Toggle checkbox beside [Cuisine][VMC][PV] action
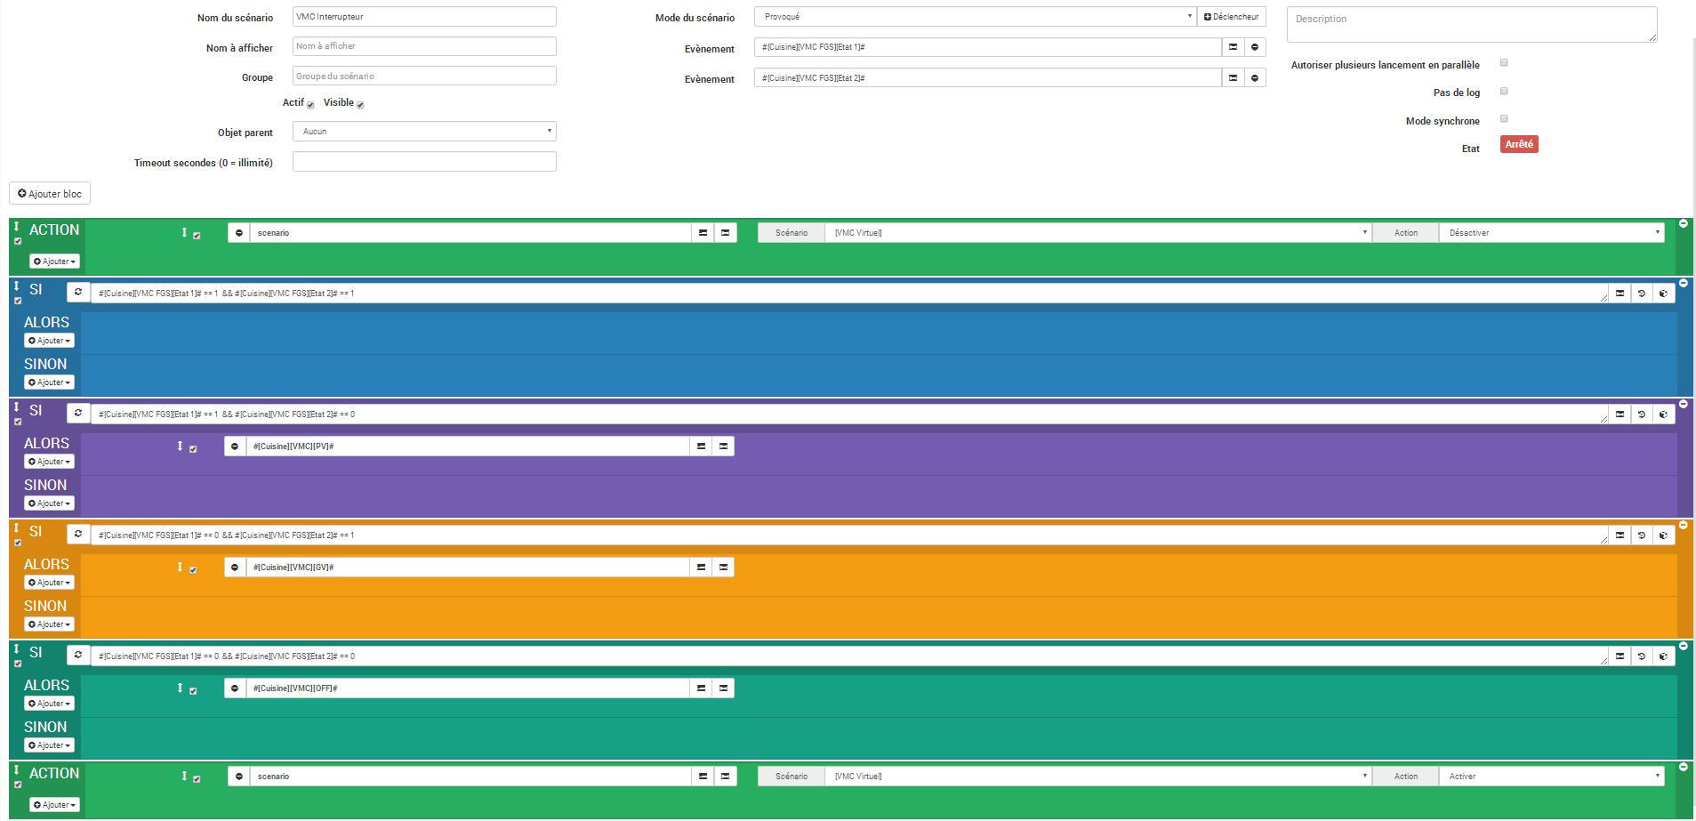1696x821 pixels. pos(193,449)
